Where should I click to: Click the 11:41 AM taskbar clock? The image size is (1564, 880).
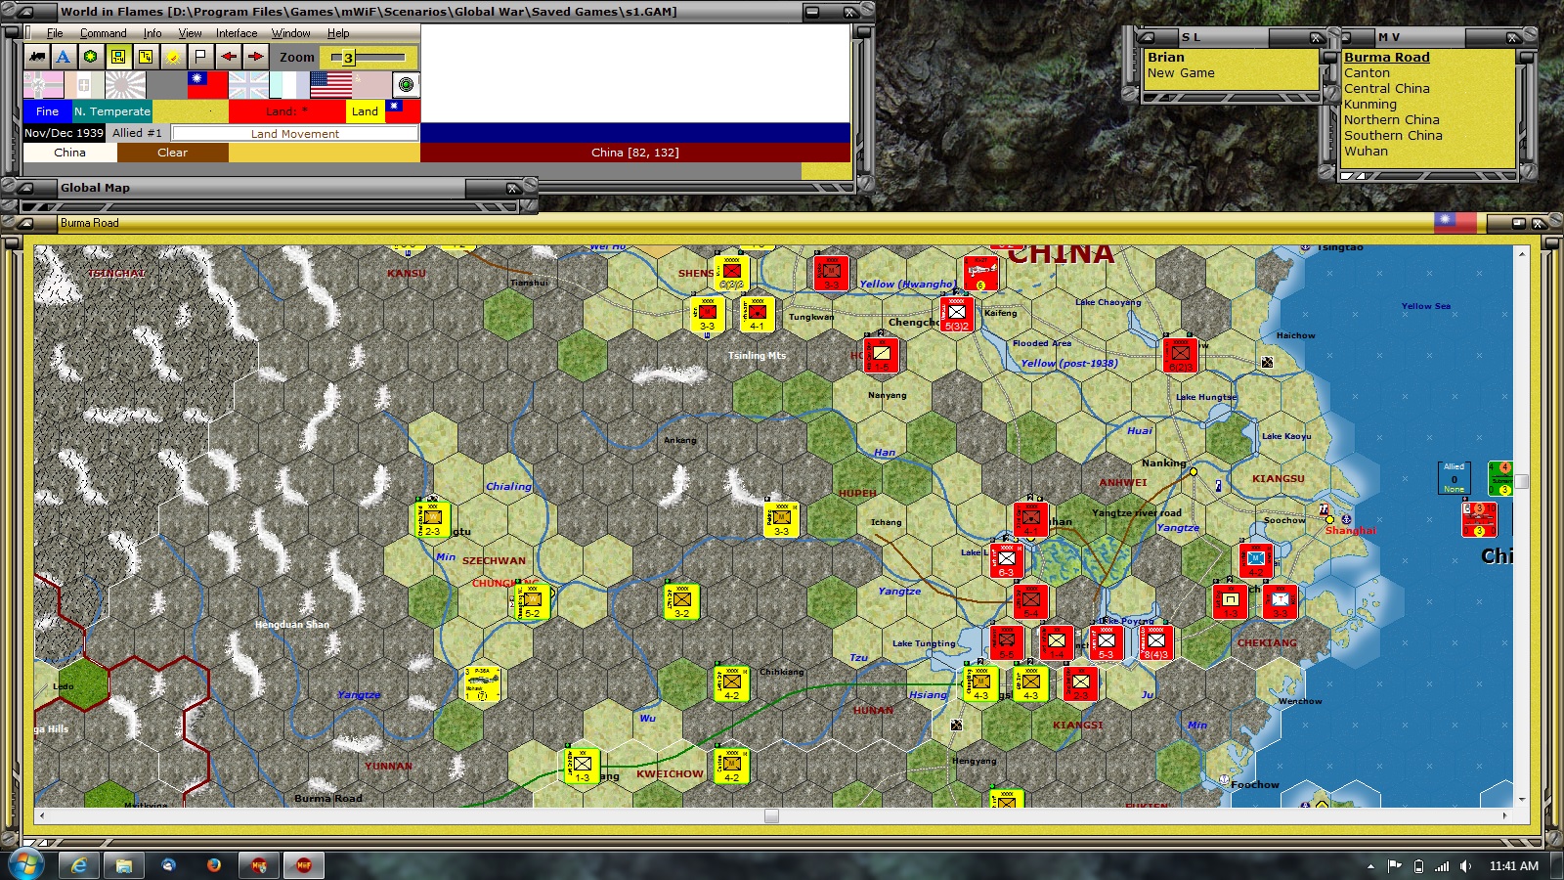coord(1514,866)
